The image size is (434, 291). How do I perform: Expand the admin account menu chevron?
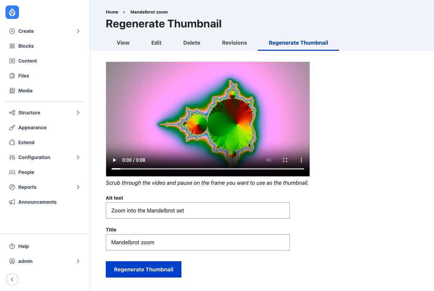(78, 261)
